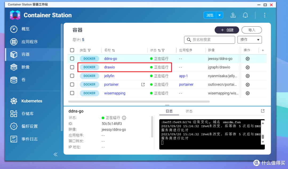The height and width of the screenshot is (169, 288).
Task: Check the wisemapping row checkbox
Action: (72, 93)
